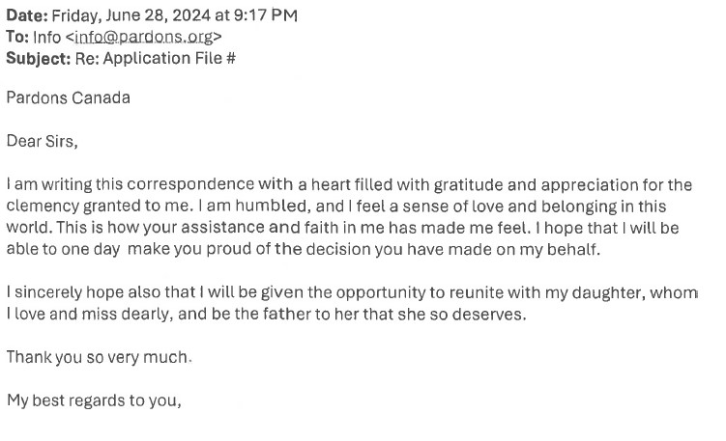The width and height of the screenshot is (726, 441).
Task: Click the "Thank you so very much." line
Action: coord(99,358)
